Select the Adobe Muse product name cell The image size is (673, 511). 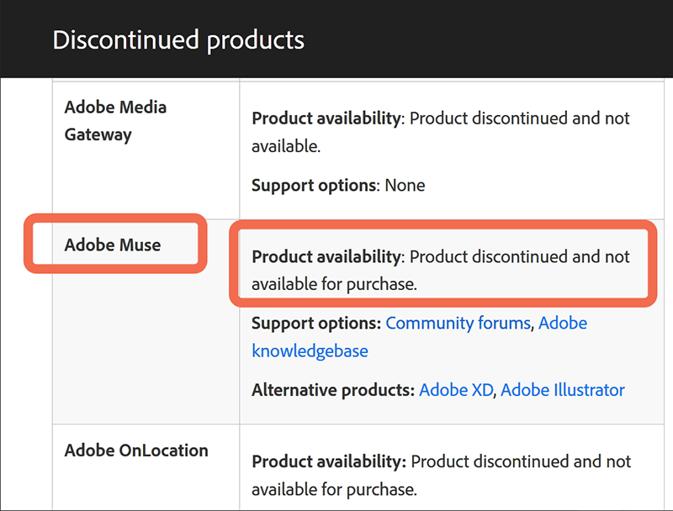tap(113, 245)
